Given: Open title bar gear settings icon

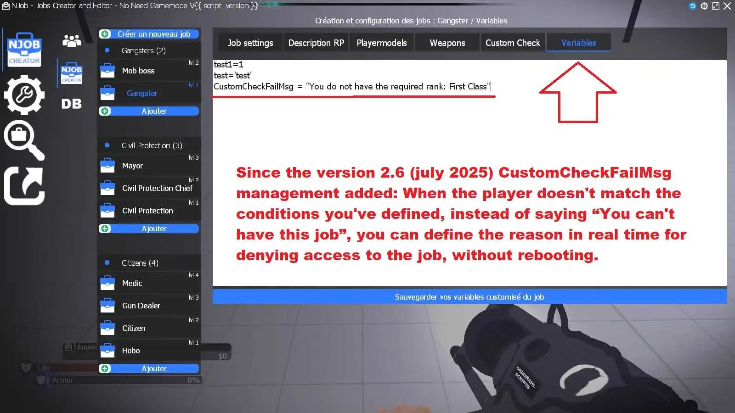Looking at the screenshot, I should point(704,6).
